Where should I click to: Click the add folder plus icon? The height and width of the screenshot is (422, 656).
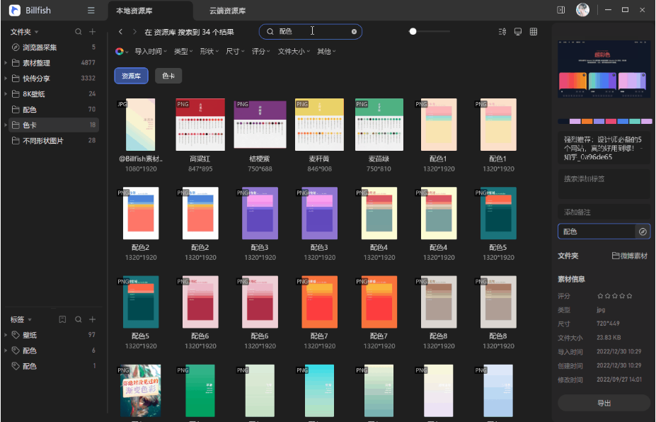pyautogui.click(x=92, y=32)
